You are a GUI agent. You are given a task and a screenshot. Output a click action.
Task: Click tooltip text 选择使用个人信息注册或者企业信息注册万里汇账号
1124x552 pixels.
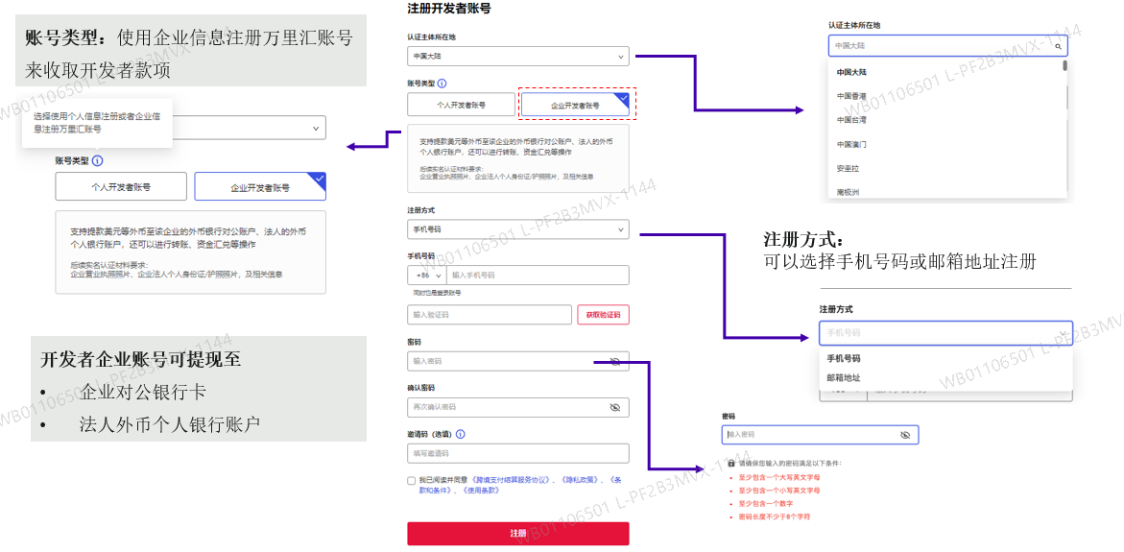pyautogui.click(x=97, y=123)
